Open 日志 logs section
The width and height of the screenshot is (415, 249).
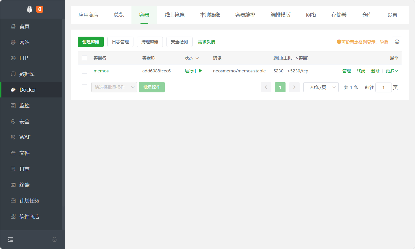(x=31, y=169)
